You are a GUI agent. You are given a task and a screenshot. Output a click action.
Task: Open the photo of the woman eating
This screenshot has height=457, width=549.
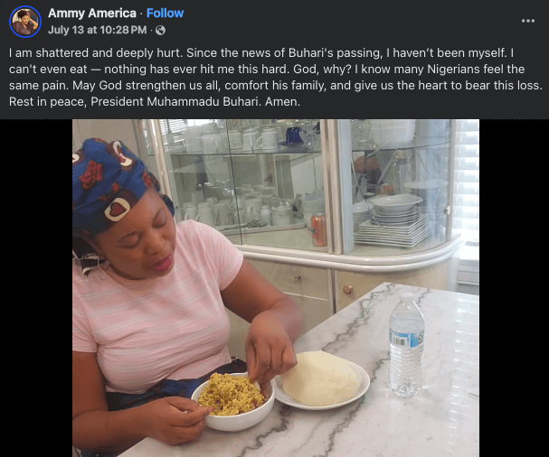pos(276,287)
